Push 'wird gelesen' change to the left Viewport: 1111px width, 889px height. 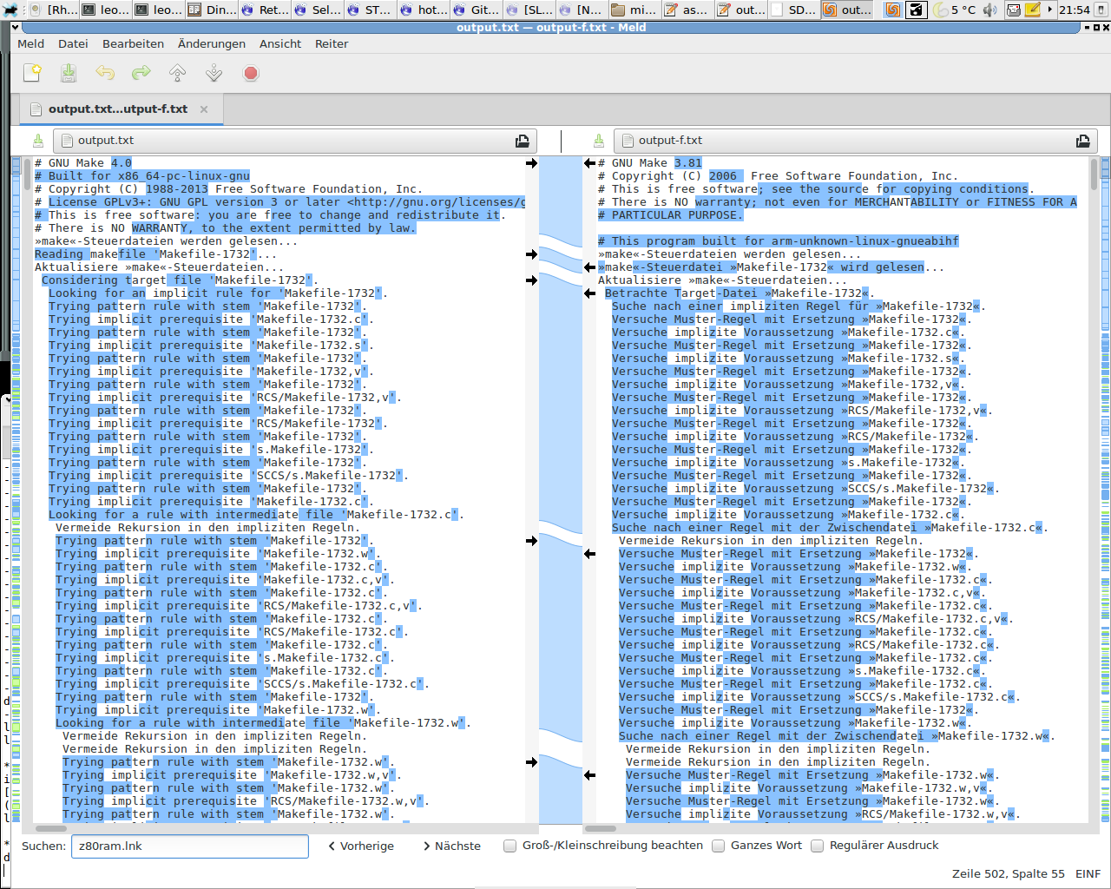[x=590, y=267]
